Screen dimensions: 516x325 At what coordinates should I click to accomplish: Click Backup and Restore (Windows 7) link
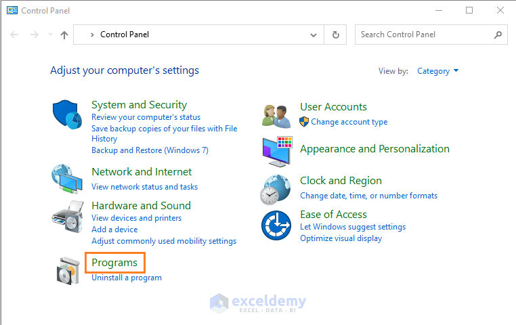tap(150, 150)
